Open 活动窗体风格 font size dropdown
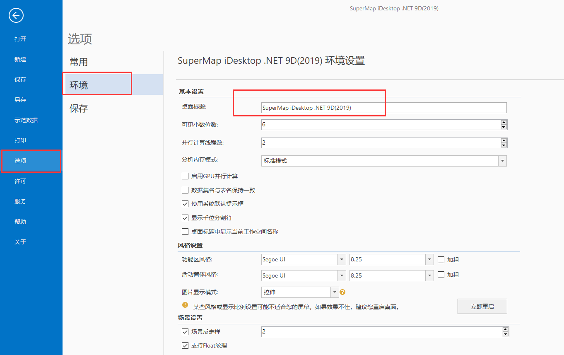Image resolution: width=564 pixels, height=355 pixels. point(429,275)
